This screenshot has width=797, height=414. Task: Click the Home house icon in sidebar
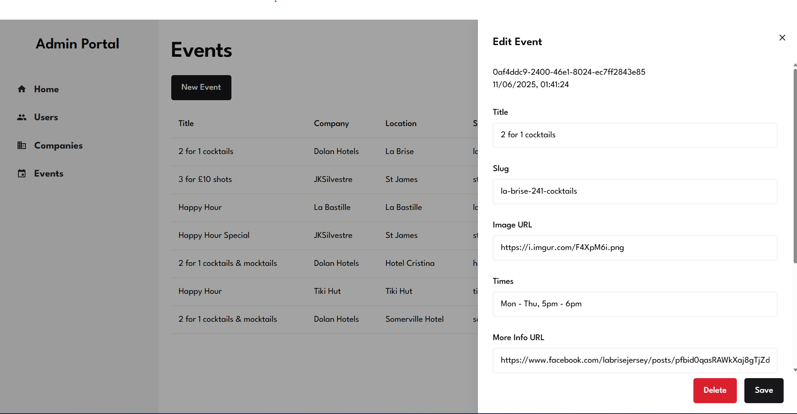point(22,89)
